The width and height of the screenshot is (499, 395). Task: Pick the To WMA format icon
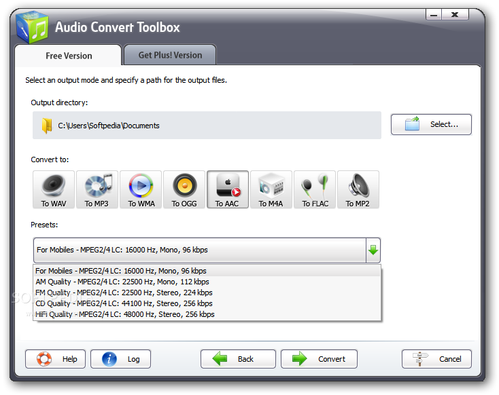[x=141, y=189]
